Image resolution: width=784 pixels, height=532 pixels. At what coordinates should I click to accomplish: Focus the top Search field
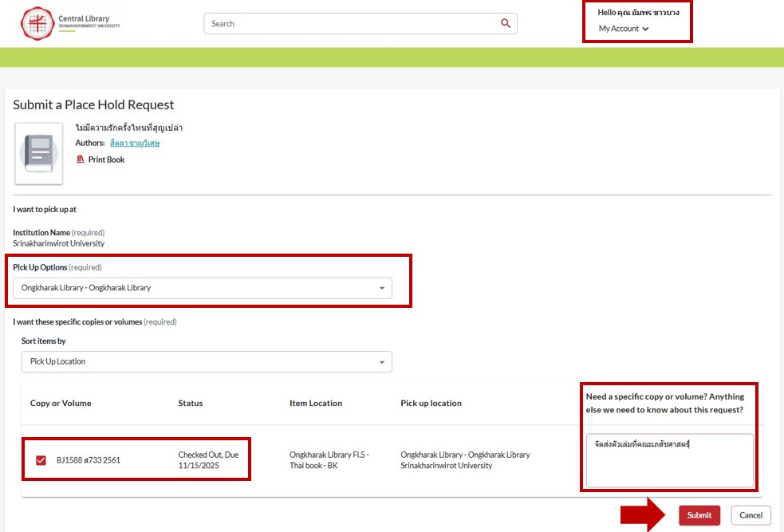point(351,24)
